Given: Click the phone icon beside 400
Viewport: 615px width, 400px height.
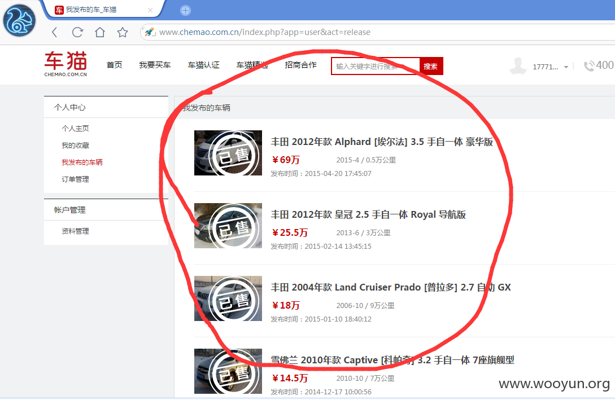Looking at the screenshot, I should [588, 66].
